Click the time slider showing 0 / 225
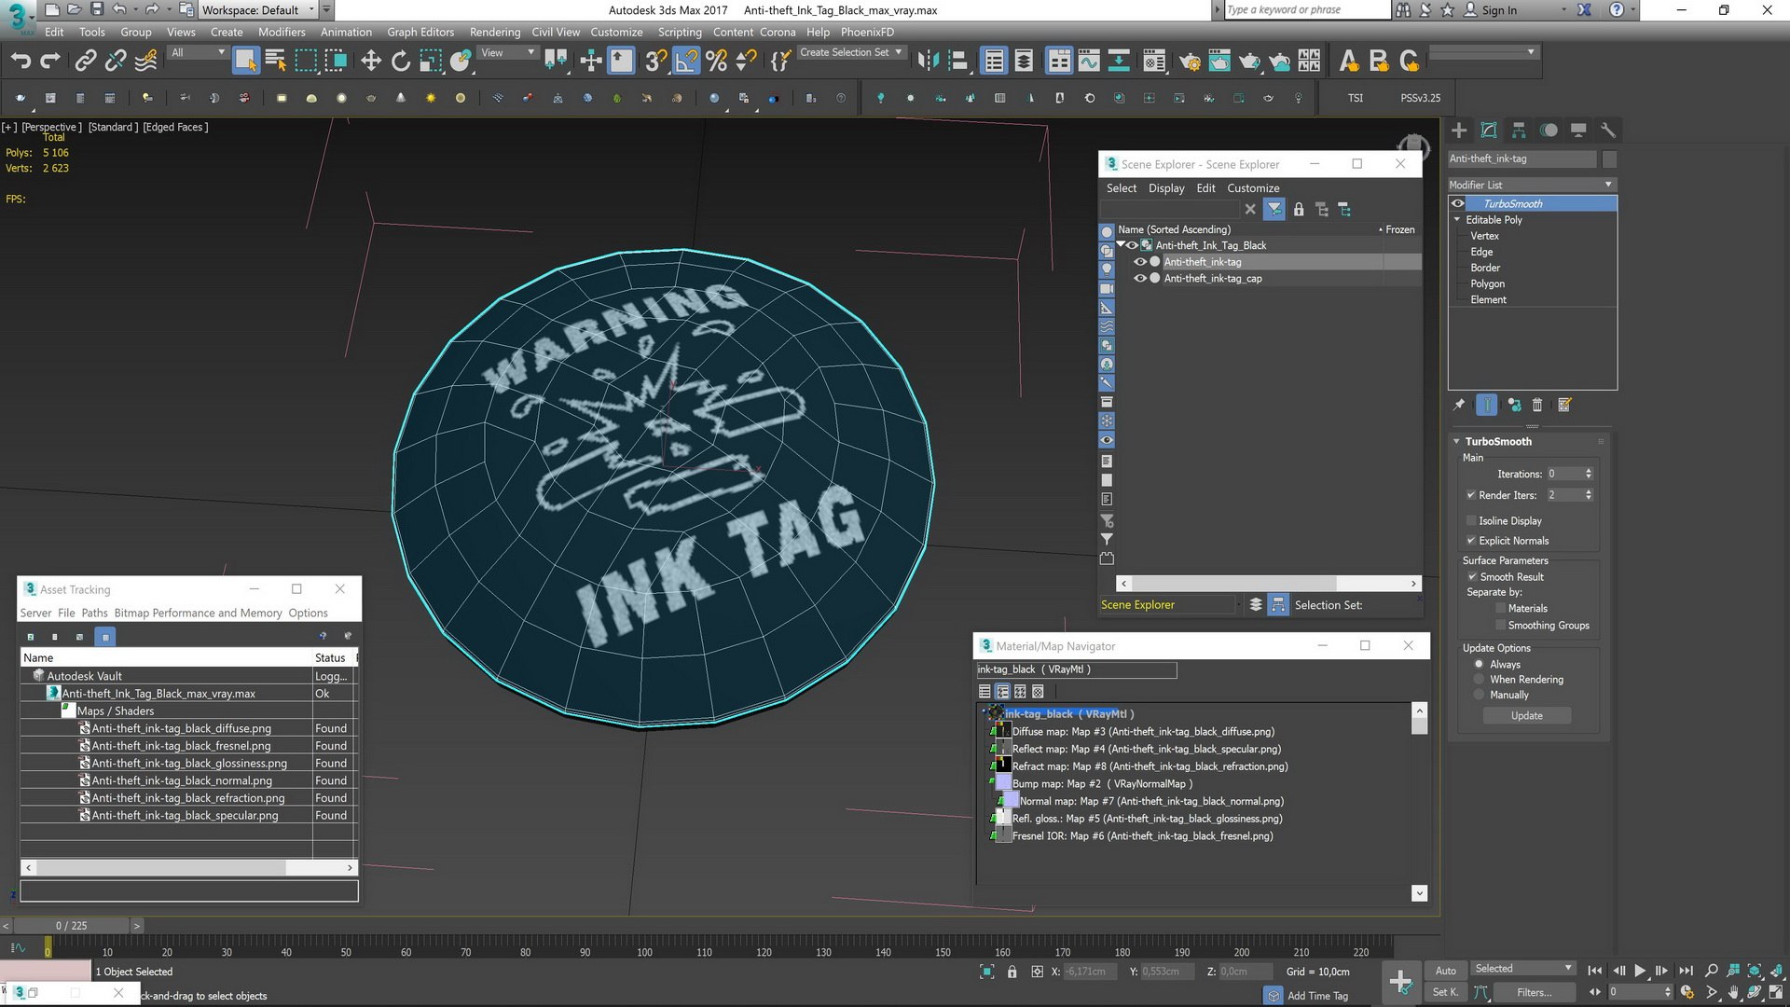Viewport: 1790px width, 1007px height. tap(72, 926)
